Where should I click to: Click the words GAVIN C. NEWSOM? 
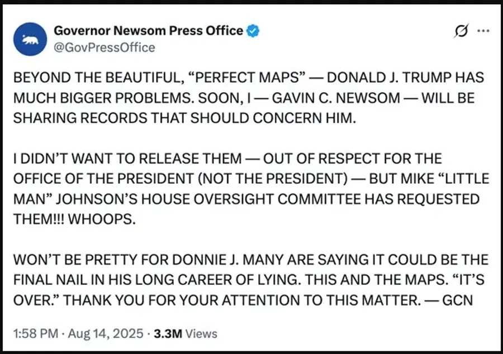coord(336,98)
